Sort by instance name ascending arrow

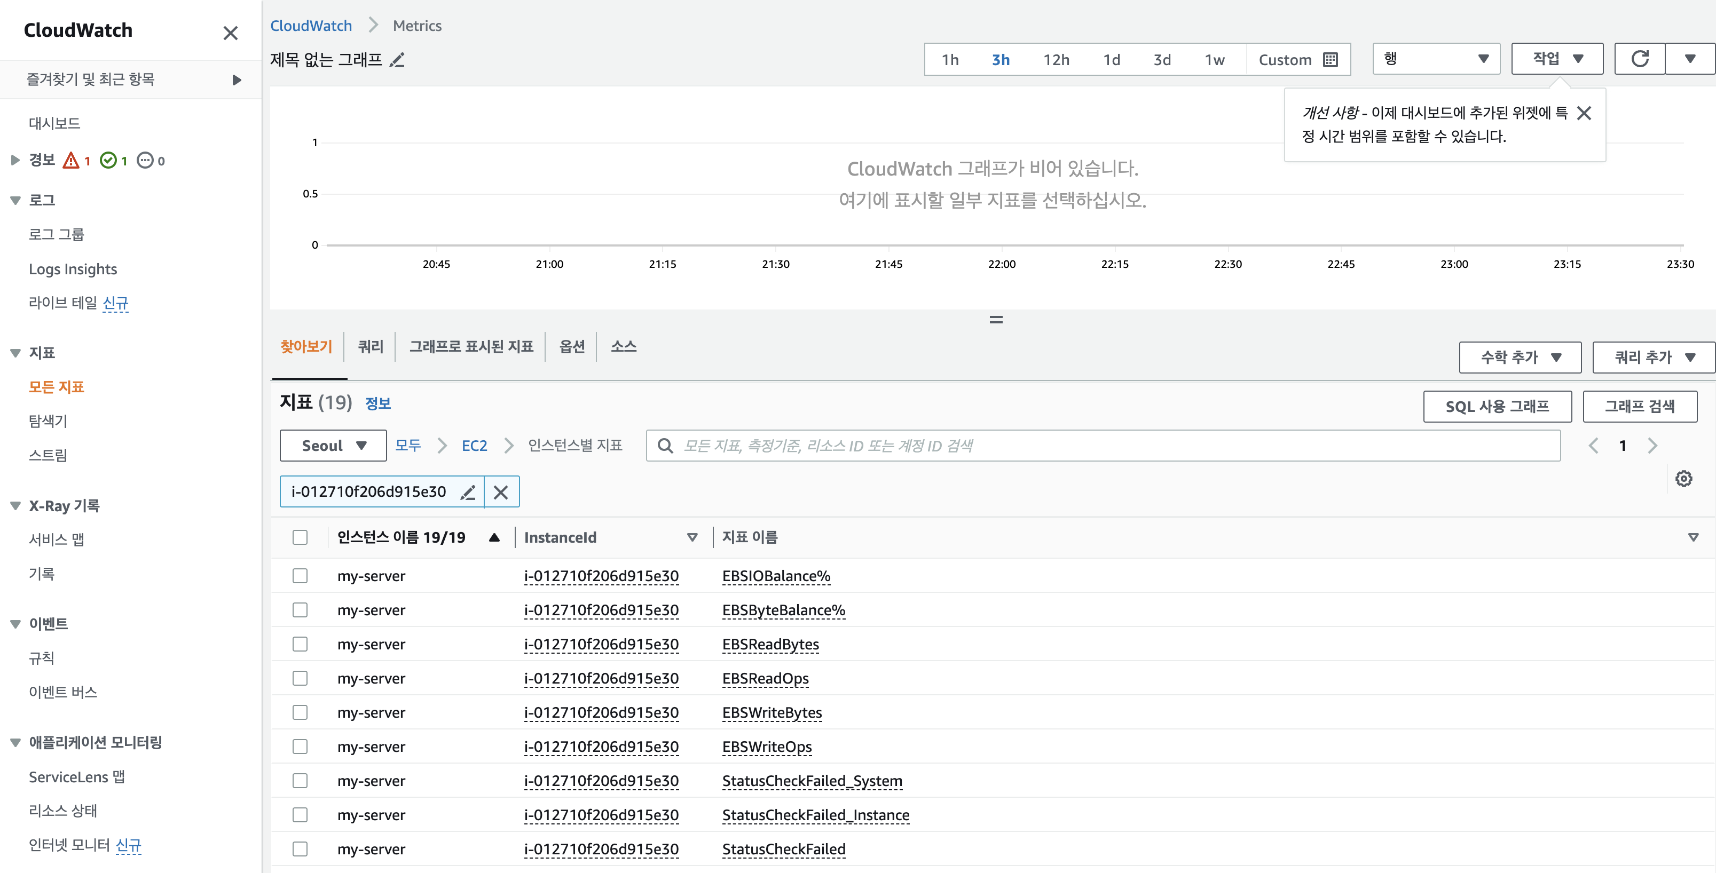click(494, 537)
